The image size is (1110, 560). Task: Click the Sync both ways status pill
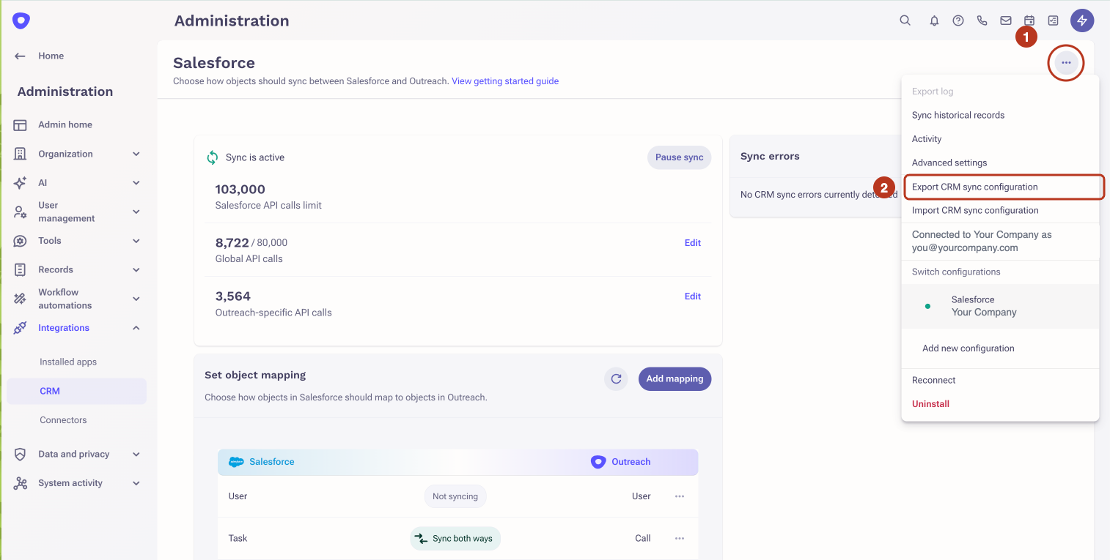(455, 538)
